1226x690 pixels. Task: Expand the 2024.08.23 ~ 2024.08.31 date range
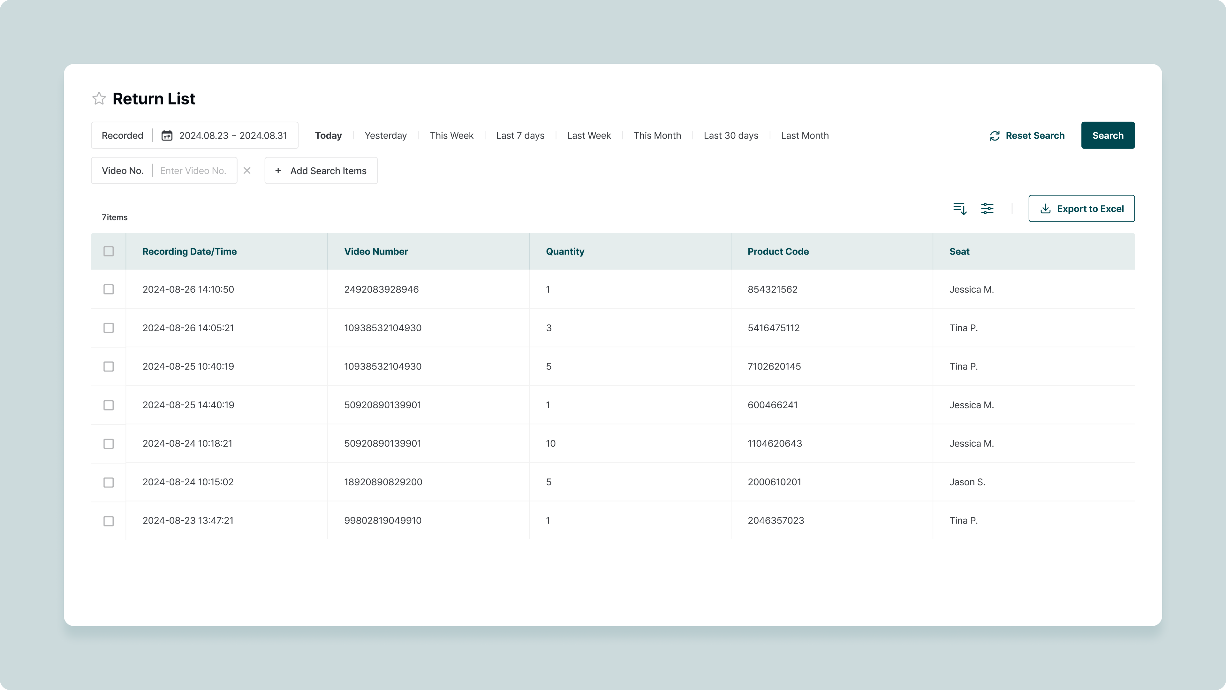tap(233, 135)
